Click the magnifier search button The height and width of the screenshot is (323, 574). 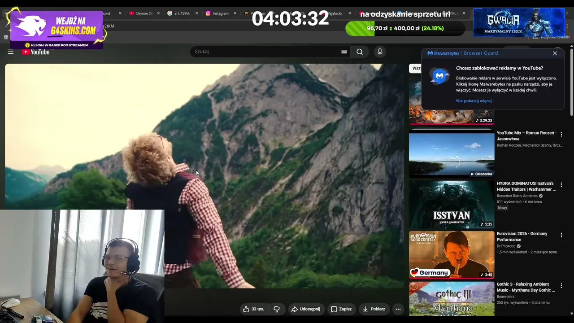point(360,52)
